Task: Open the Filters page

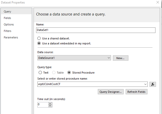Action: coord(8,31)
